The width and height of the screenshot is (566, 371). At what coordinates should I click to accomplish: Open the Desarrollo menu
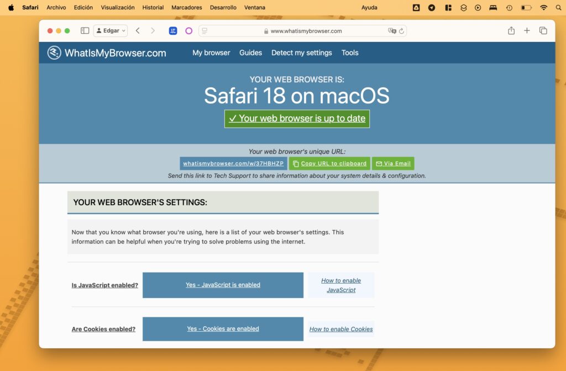click(223, 8)
